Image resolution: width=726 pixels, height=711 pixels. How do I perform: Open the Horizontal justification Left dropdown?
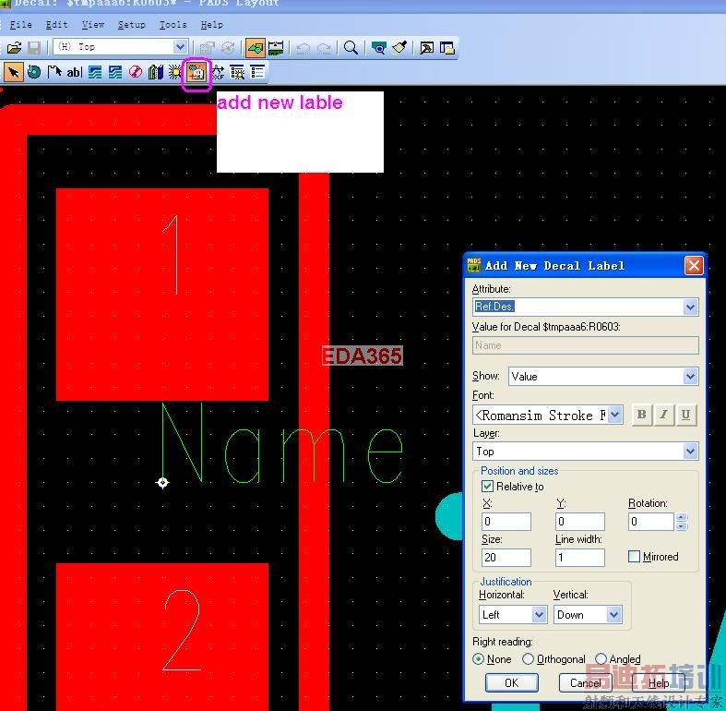pos(539,615)
